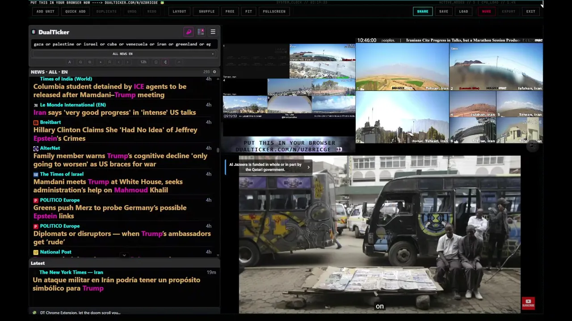Switch to FULLSCREEN mode
This screenshot has height=321, width=572.
[274, 11]
